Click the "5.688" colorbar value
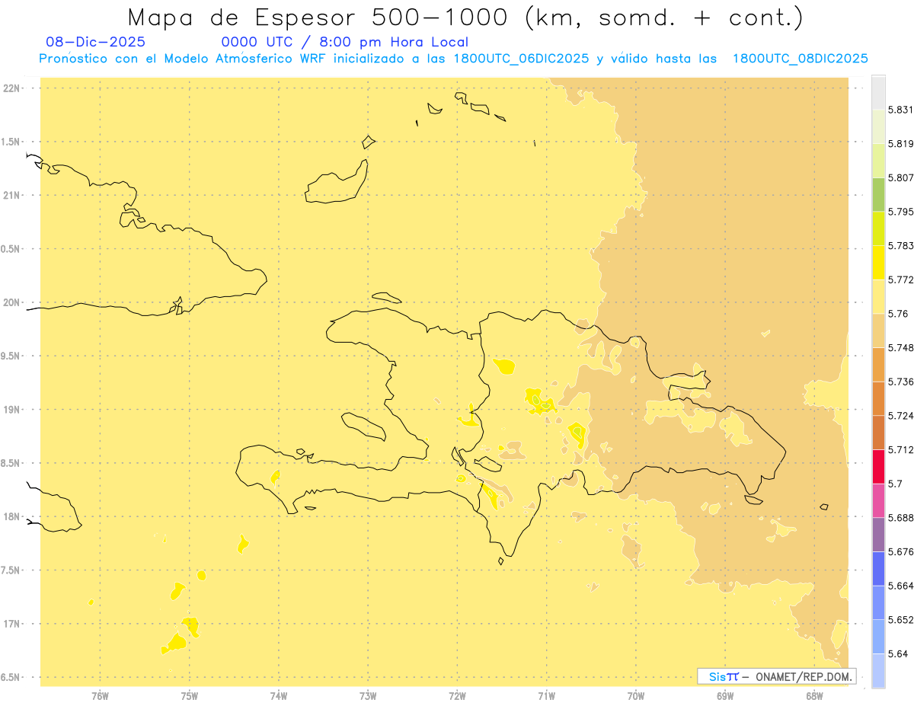This screenshot has width=914, height=706. click(x=900, y=518)
